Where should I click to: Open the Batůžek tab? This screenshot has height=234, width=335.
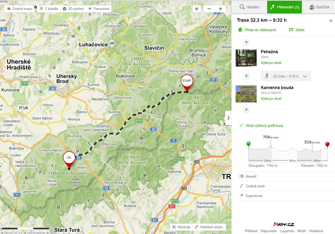(319, 7)
